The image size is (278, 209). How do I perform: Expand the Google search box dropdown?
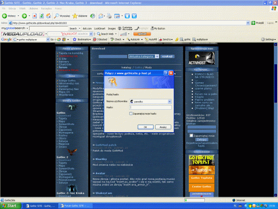pos(48,40)
